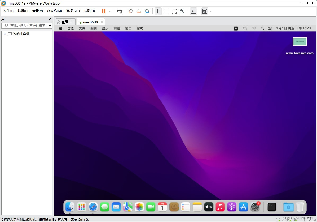Open the Downloads folder in Dock

coord(288,207)
